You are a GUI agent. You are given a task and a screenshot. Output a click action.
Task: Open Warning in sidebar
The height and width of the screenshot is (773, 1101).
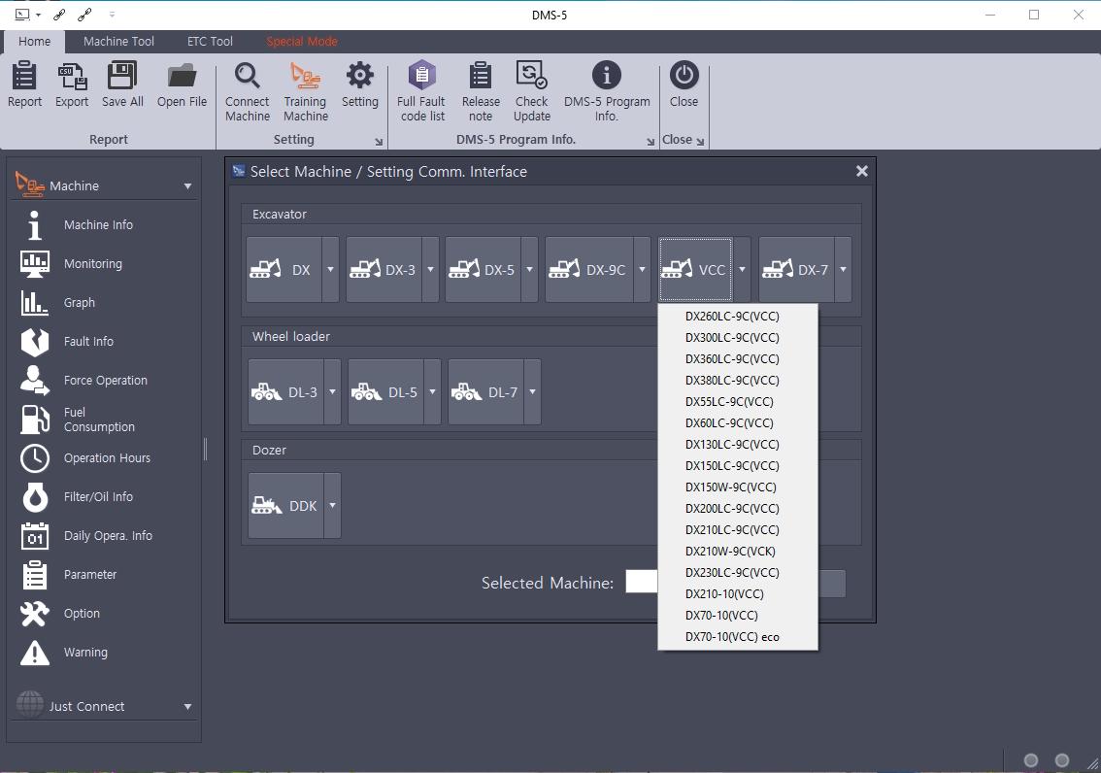84,653
